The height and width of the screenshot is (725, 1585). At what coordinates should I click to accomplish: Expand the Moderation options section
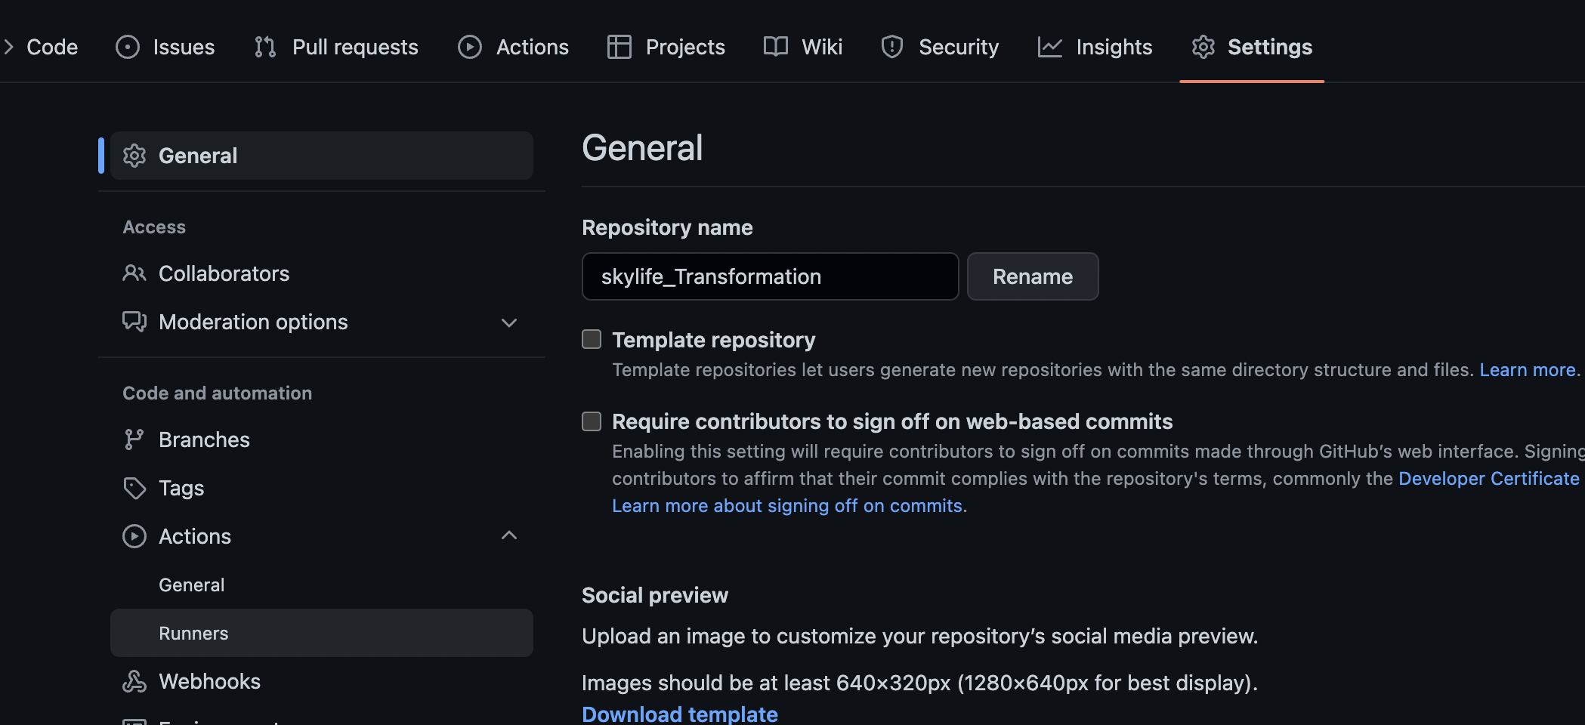point(509,322)
